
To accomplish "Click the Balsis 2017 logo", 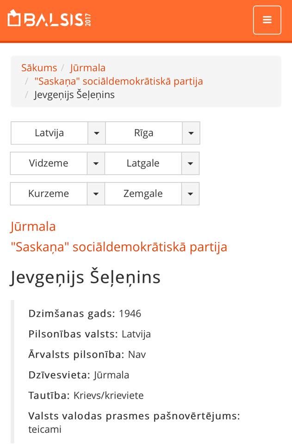I will 50,19.
